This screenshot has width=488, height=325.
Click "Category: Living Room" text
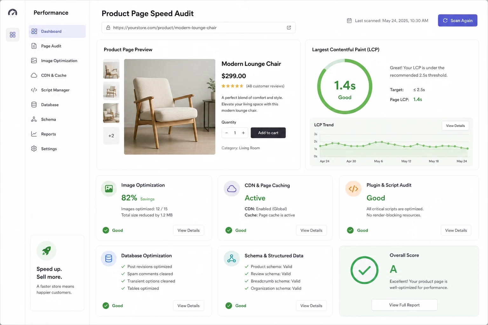pos(241,148)
